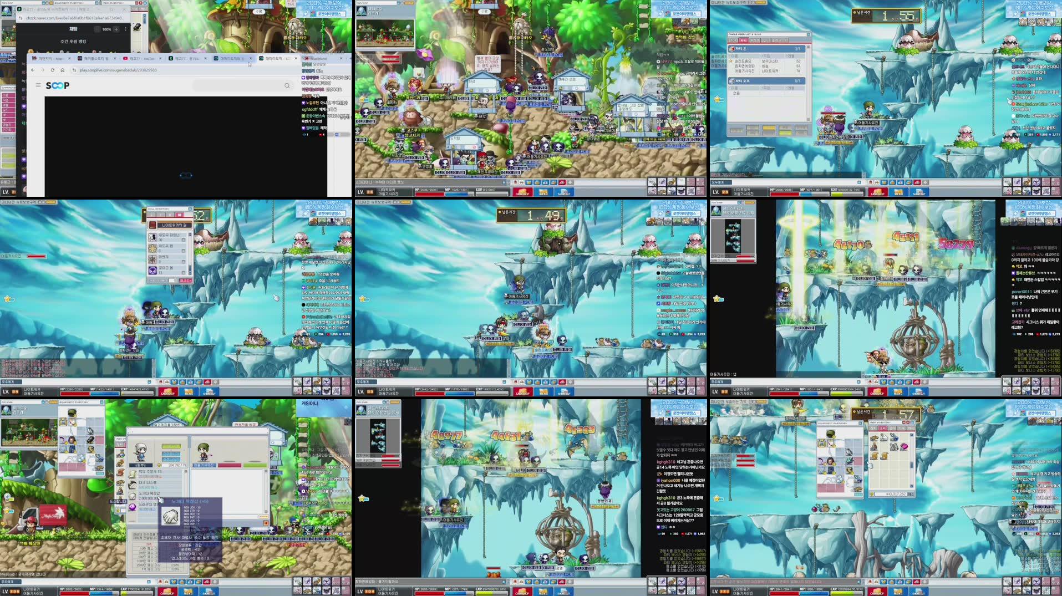Viewport: 1062px width, 596px height.
Task: Click orange confirm button in trade window
Action: click(x=266, y=522)
